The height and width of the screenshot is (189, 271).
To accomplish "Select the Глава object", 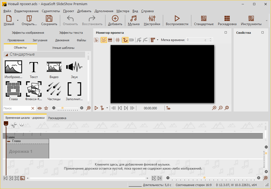I will (14, 91).
